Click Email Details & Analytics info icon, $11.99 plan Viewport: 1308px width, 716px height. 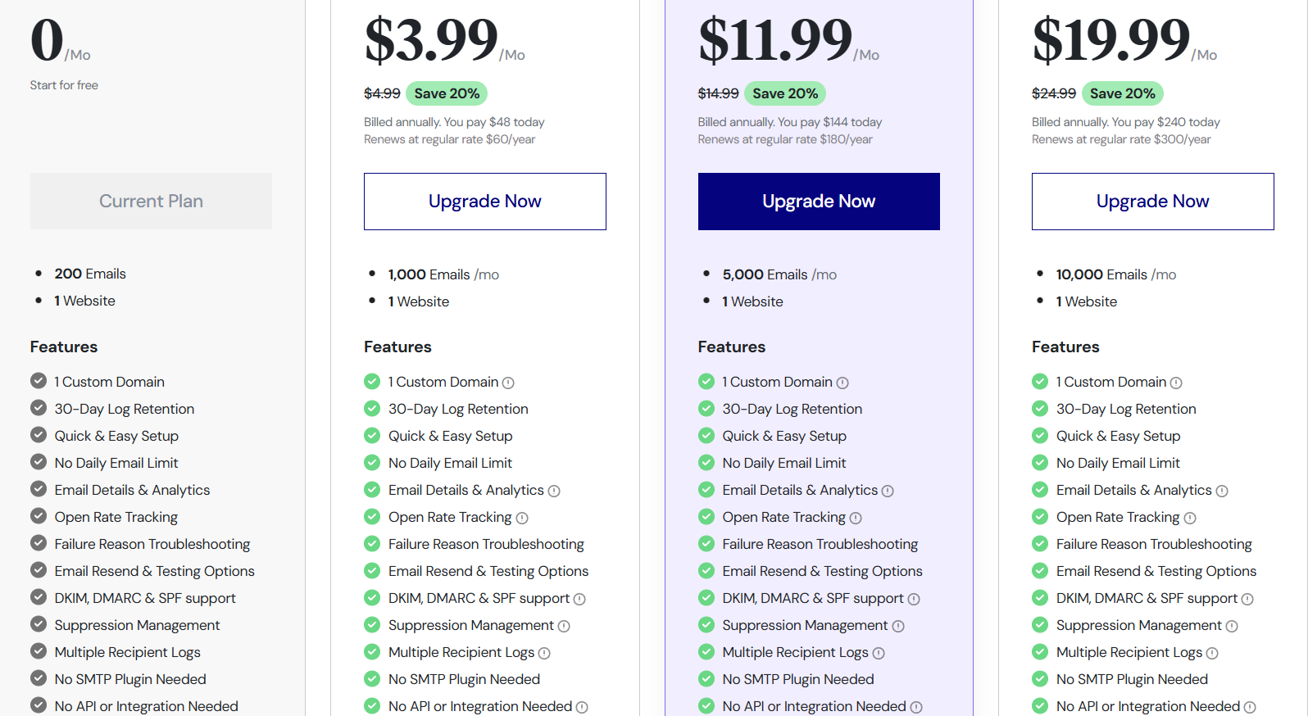tap(888, 491)
